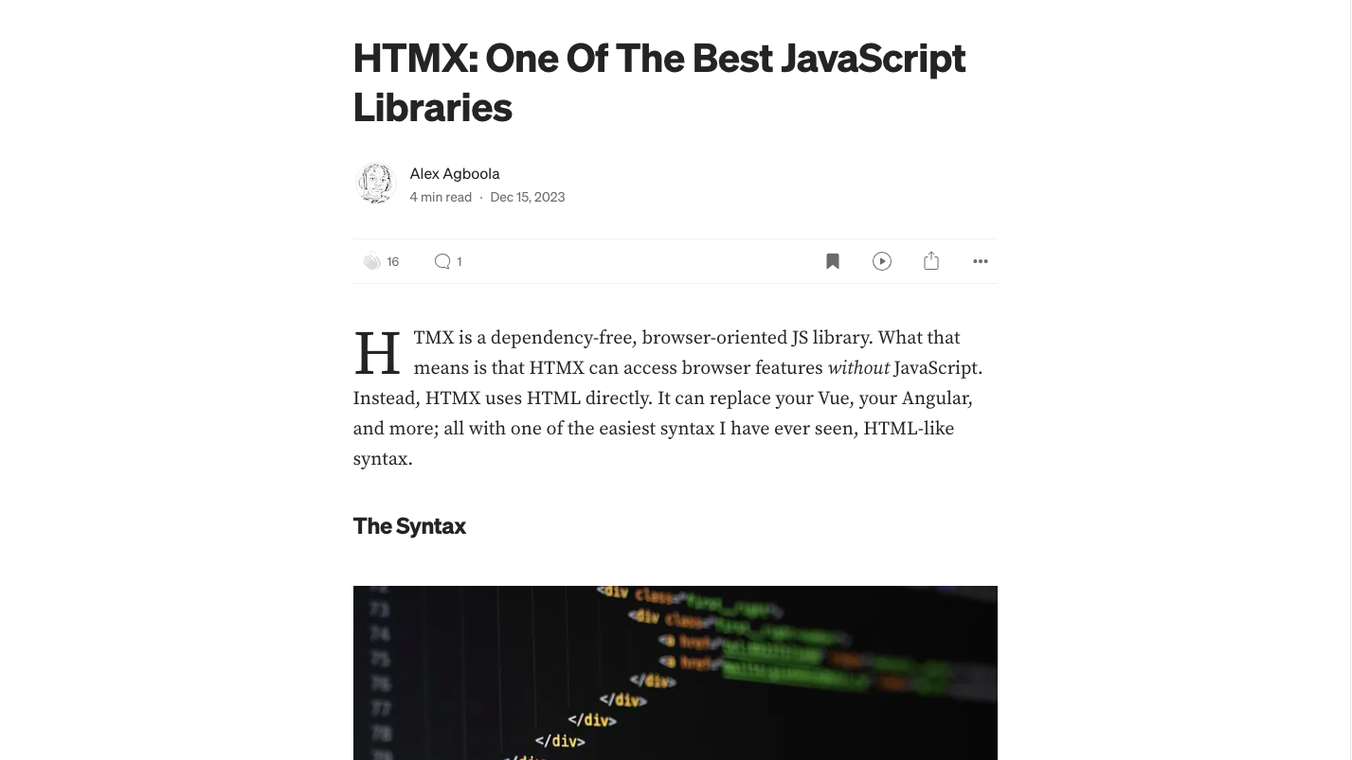This screenshot has height=760, width=1352.
Task: Click the 4 min read label
Action: tap(440, 197)
